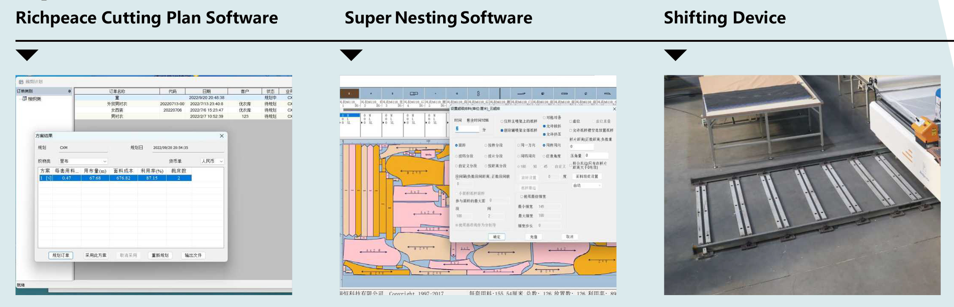
Task: Click the 时间 minutes input field
Action: [467, 129]
